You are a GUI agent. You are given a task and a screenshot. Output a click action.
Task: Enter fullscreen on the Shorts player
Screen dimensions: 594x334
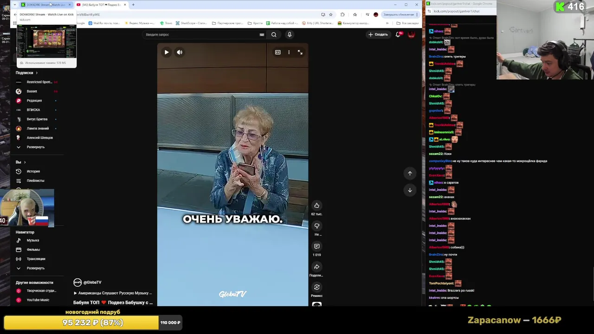[300, 52]
